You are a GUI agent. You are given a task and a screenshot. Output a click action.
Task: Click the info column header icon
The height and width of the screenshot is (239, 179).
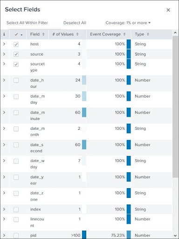click(x=4, y=34)
